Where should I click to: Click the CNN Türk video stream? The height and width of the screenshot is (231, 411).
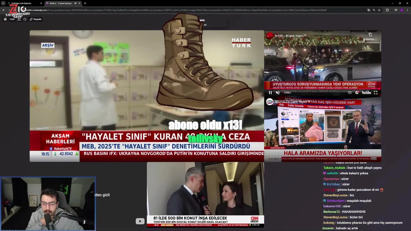click(x=205, y=195)
